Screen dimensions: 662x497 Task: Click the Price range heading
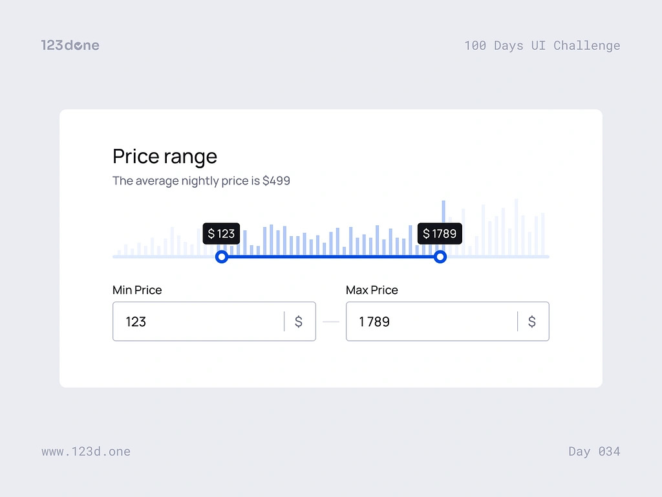(165, 157)
